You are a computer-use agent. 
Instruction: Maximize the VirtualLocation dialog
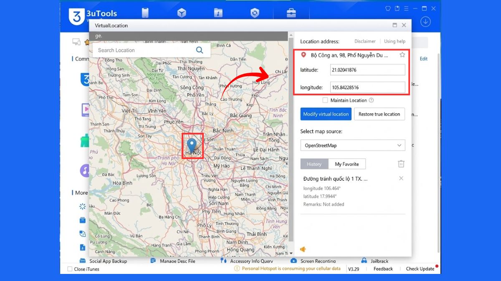[x=395, y=25]
